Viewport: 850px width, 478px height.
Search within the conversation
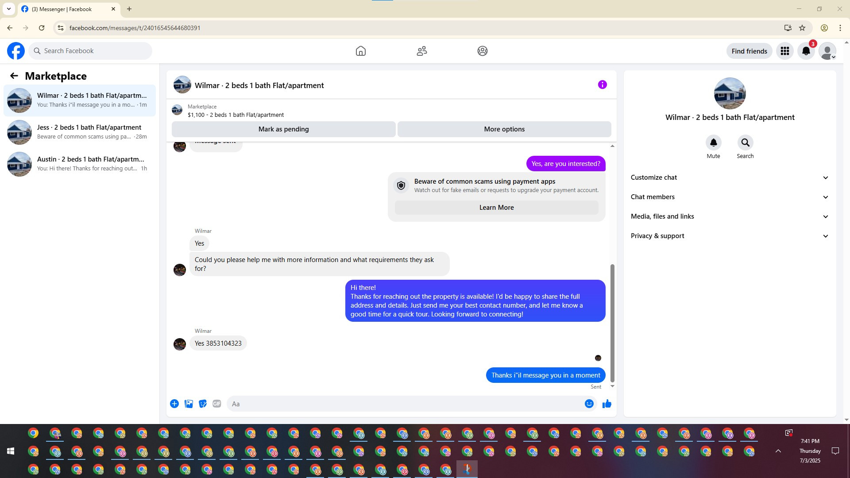point(745,143)
